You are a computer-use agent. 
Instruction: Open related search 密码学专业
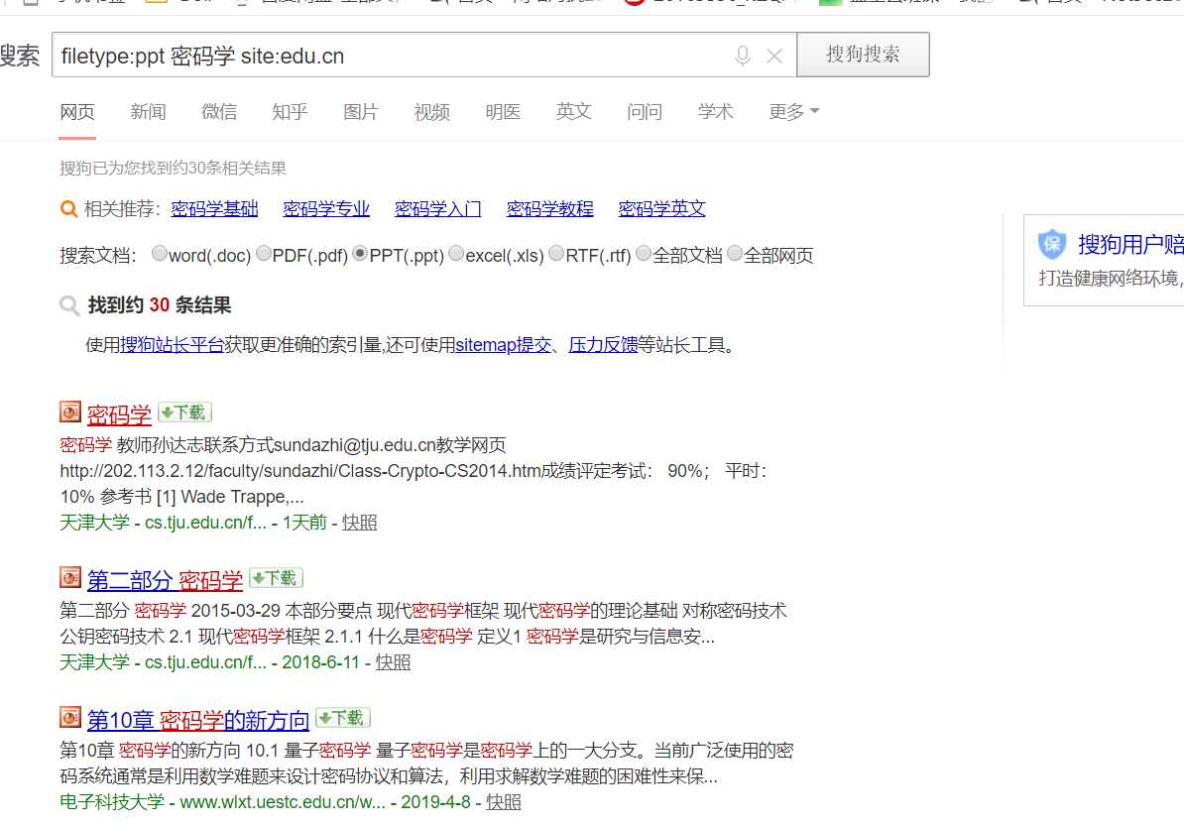[326, 208]
